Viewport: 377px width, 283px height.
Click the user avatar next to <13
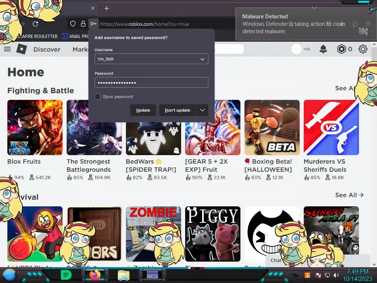point(296,49)
